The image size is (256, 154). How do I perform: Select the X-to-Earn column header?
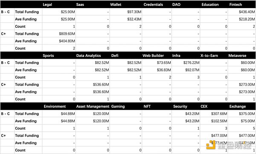[209, 56]
